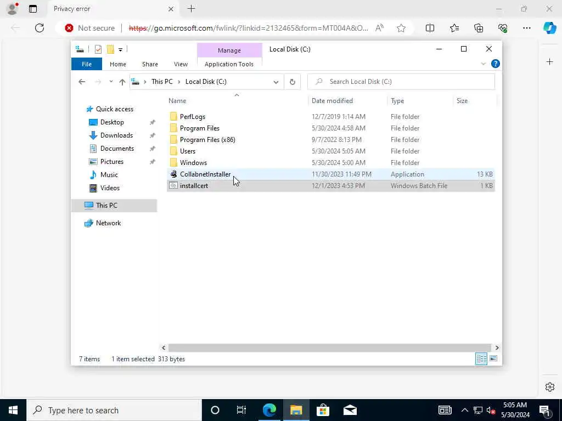Switch to Large icons view layout
The width and height of the screenshot is (562, 421).
493,359
